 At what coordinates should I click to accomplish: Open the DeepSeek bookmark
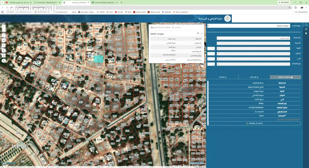(167, 12)
